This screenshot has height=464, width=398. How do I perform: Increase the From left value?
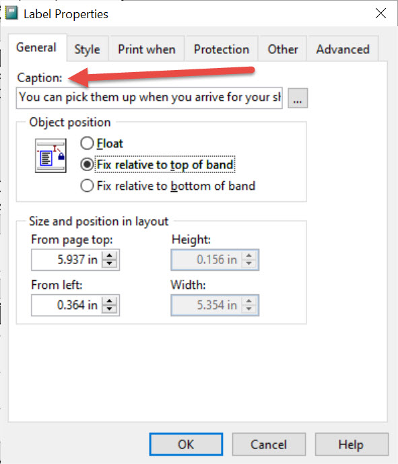click(110, 301)
